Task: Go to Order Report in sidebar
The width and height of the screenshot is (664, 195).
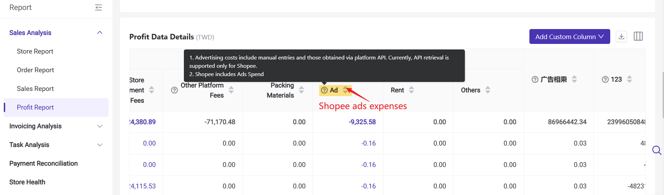Action: (35, 70)
